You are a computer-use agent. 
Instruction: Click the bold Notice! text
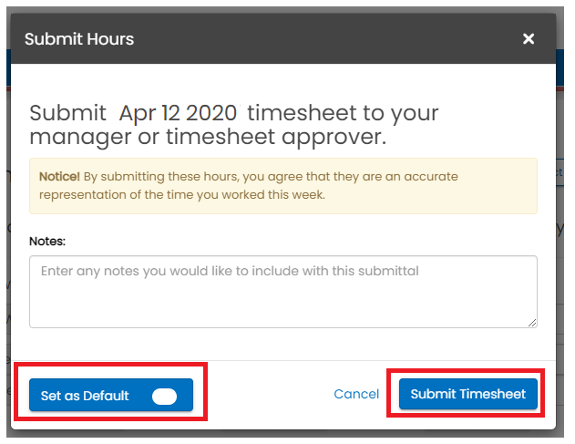click(x=59, y=176)
